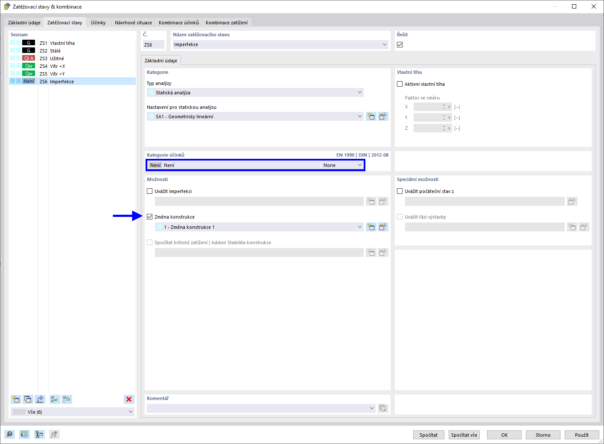Open the Účinky tab
Image resolution: width=604 pixels, height=444 pixels.
pyautogui.click(x=98, y=23)
